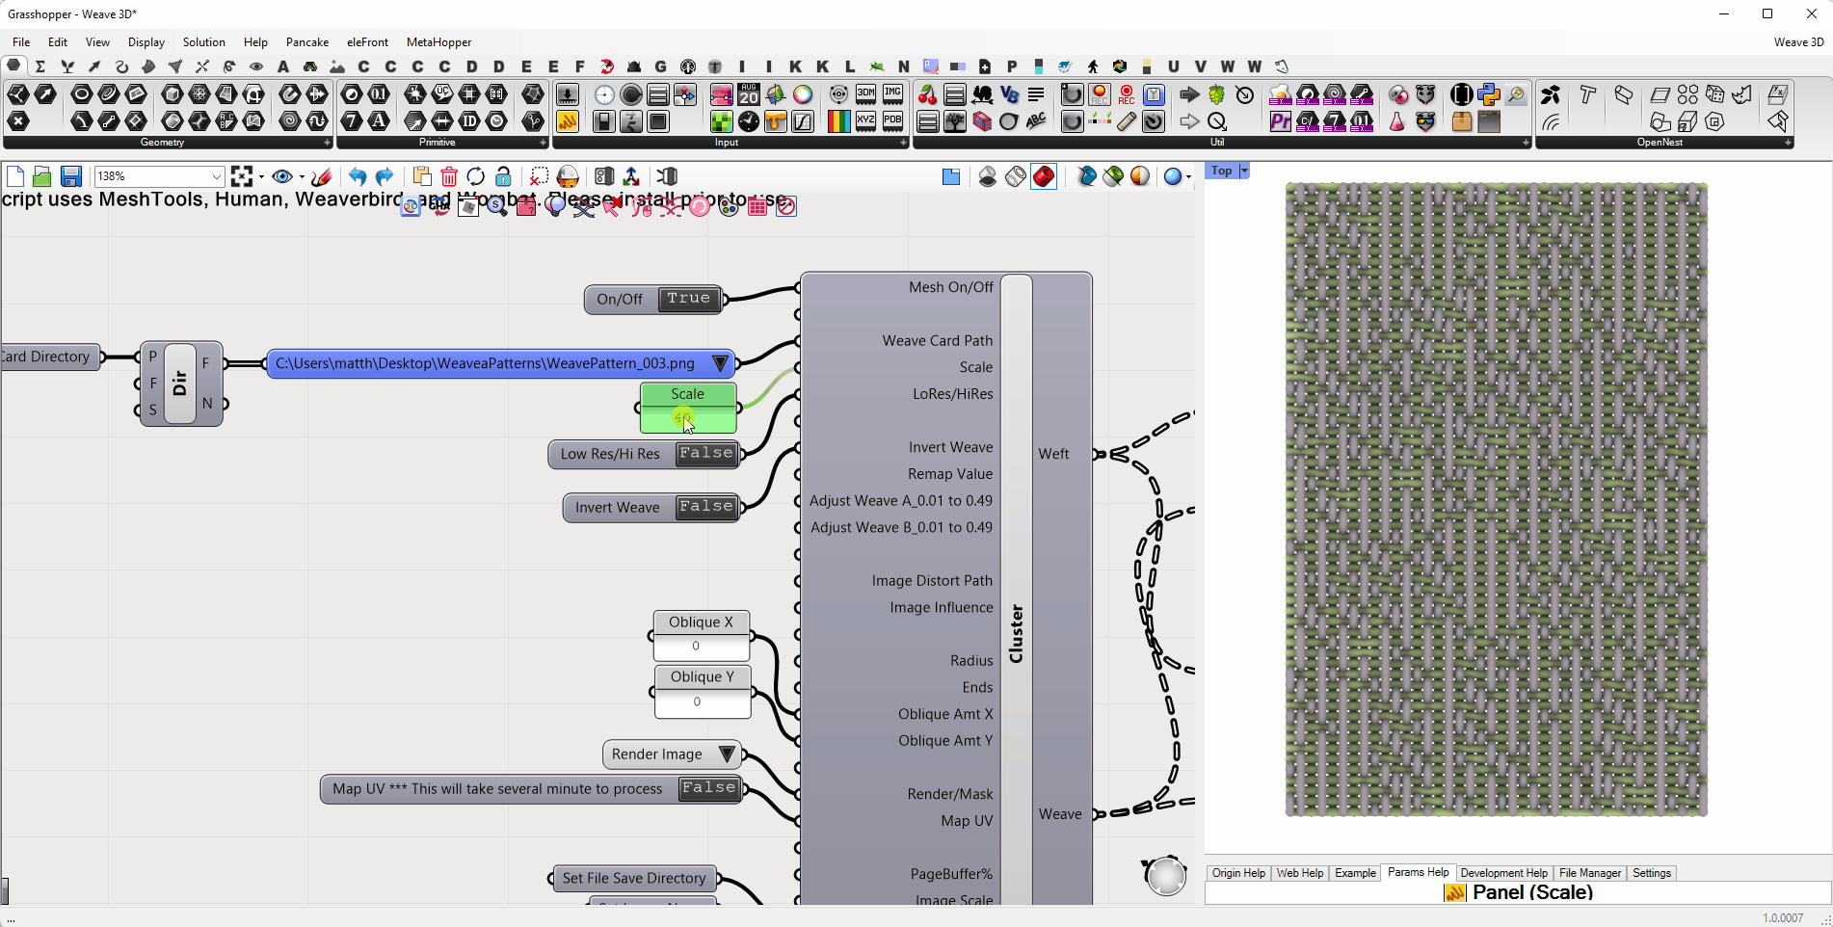Click the Set File Save Directory button
The height and width of the screenshot is (927, 1833).
point(634,878)
